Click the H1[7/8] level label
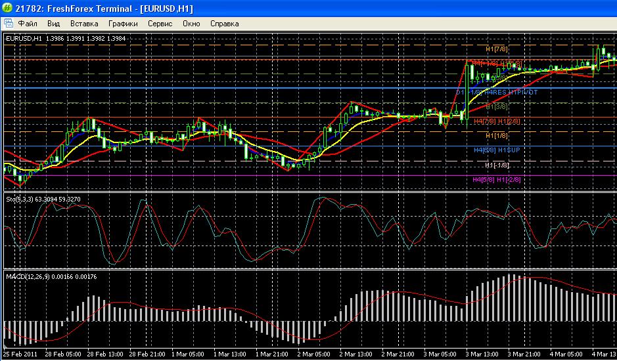This screenshot has height=361, width=617. [497, 49]
